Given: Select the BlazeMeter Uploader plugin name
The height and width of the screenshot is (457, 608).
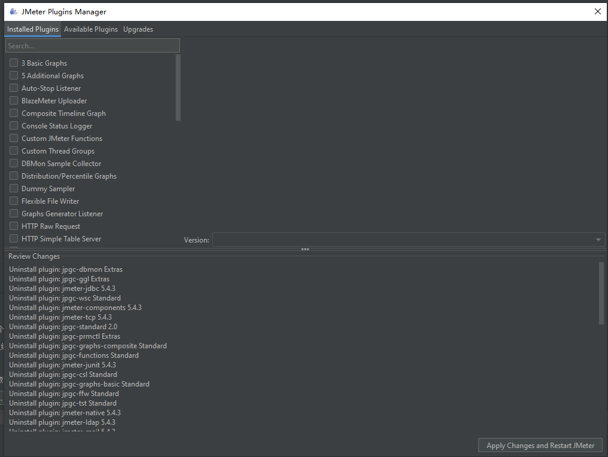Looking at the screenshot, I should pos(54,101).
